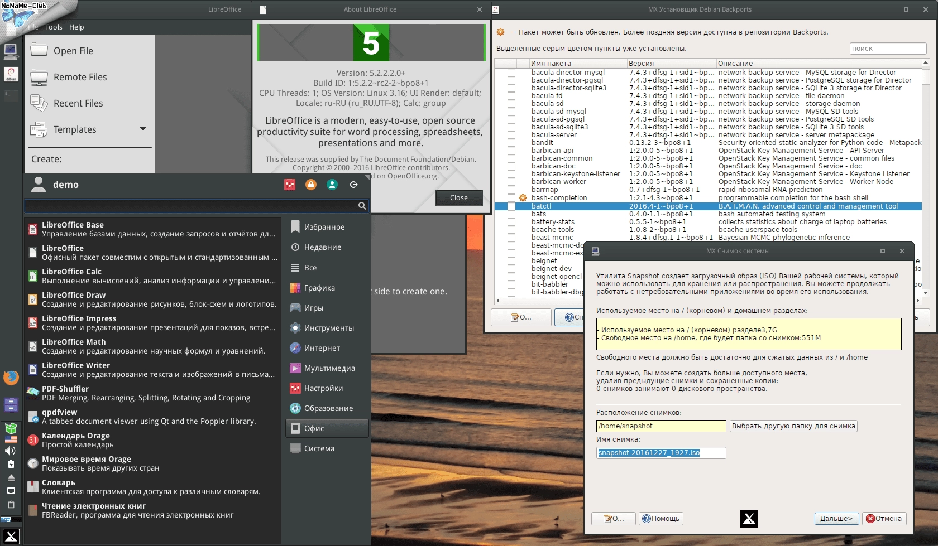Click the teal switch user icon
Screen dimensions: 938x546
[332, 185]
